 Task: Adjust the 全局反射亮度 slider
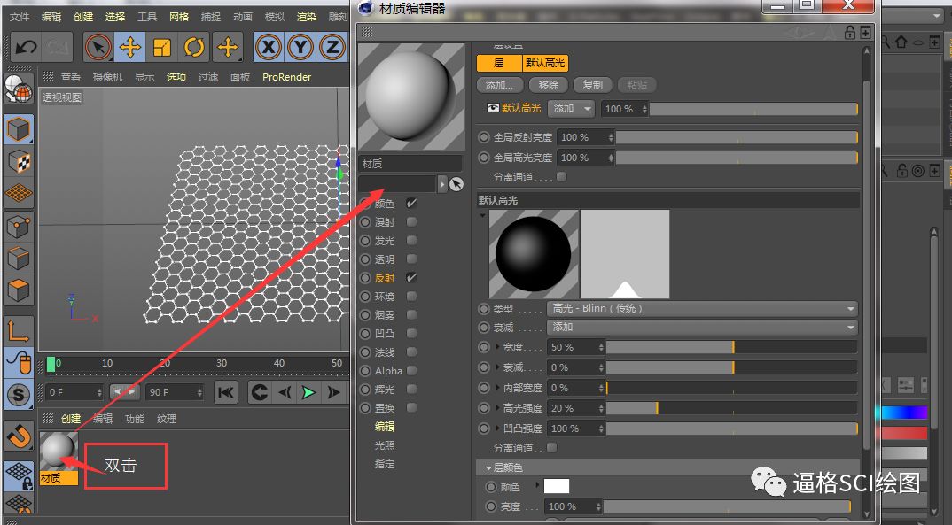coord(737,137)
